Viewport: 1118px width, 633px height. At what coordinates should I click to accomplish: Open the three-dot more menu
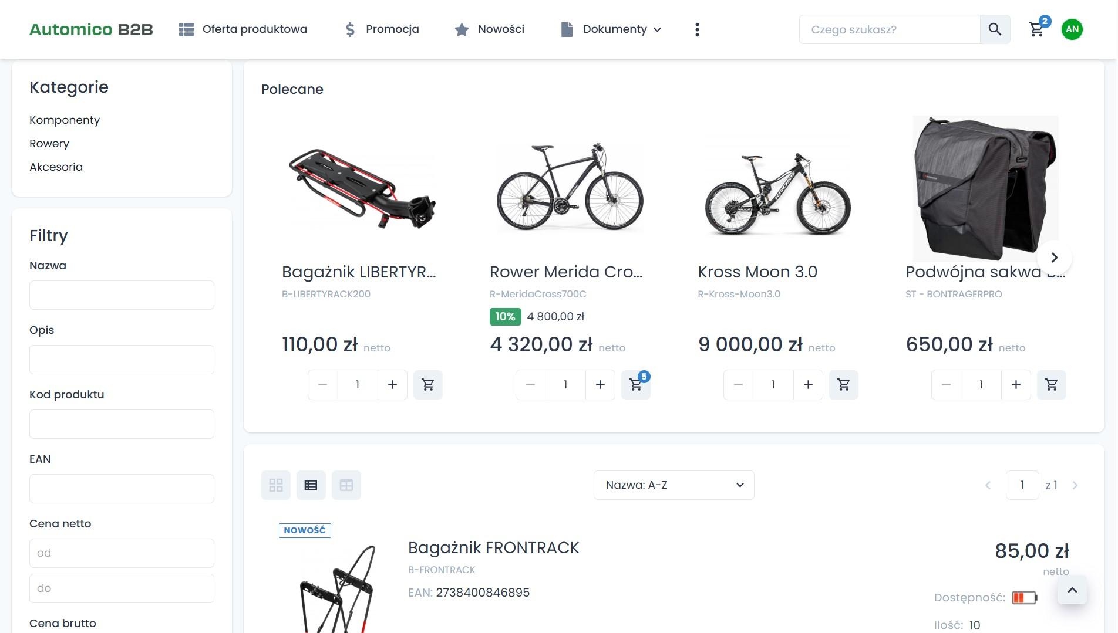697,29
